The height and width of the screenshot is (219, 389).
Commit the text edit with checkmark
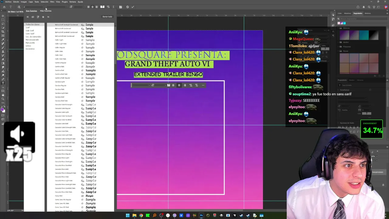[x=133, y=7]
